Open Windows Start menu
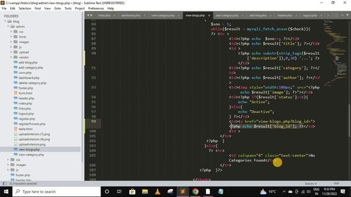 [x=6, y=192]
